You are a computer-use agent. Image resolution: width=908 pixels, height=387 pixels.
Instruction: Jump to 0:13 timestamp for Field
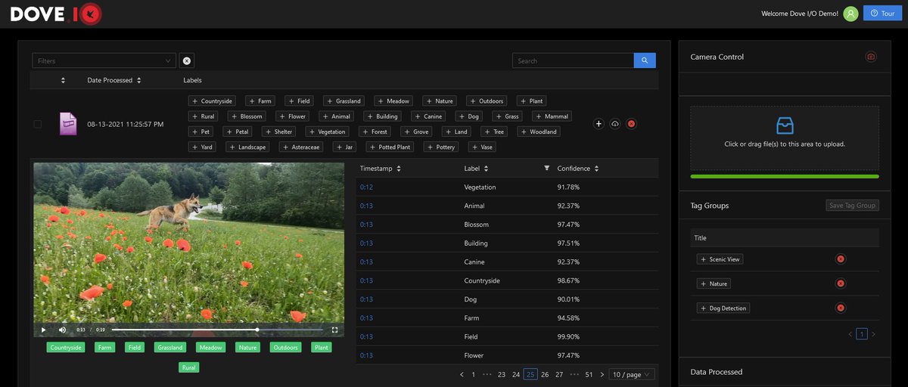coord(366,336)
